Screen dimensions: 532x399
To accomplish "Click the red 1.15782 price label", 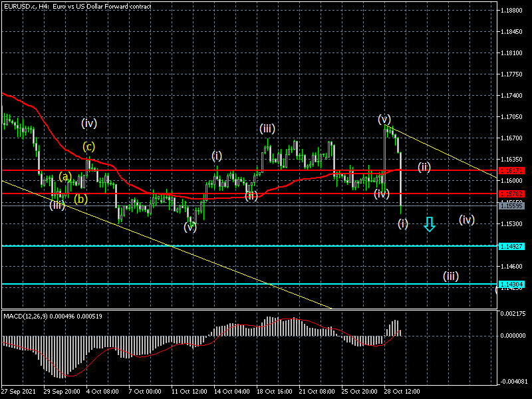I will (x=515, y=194).
